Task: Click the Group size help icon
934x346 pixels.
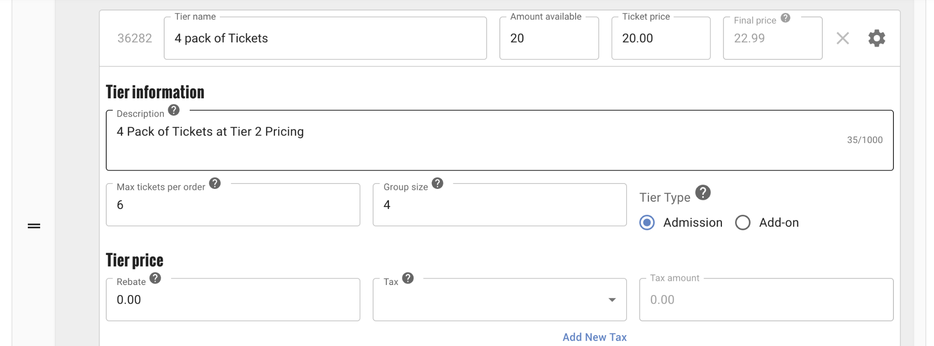Action: click(x=437, y=183)
